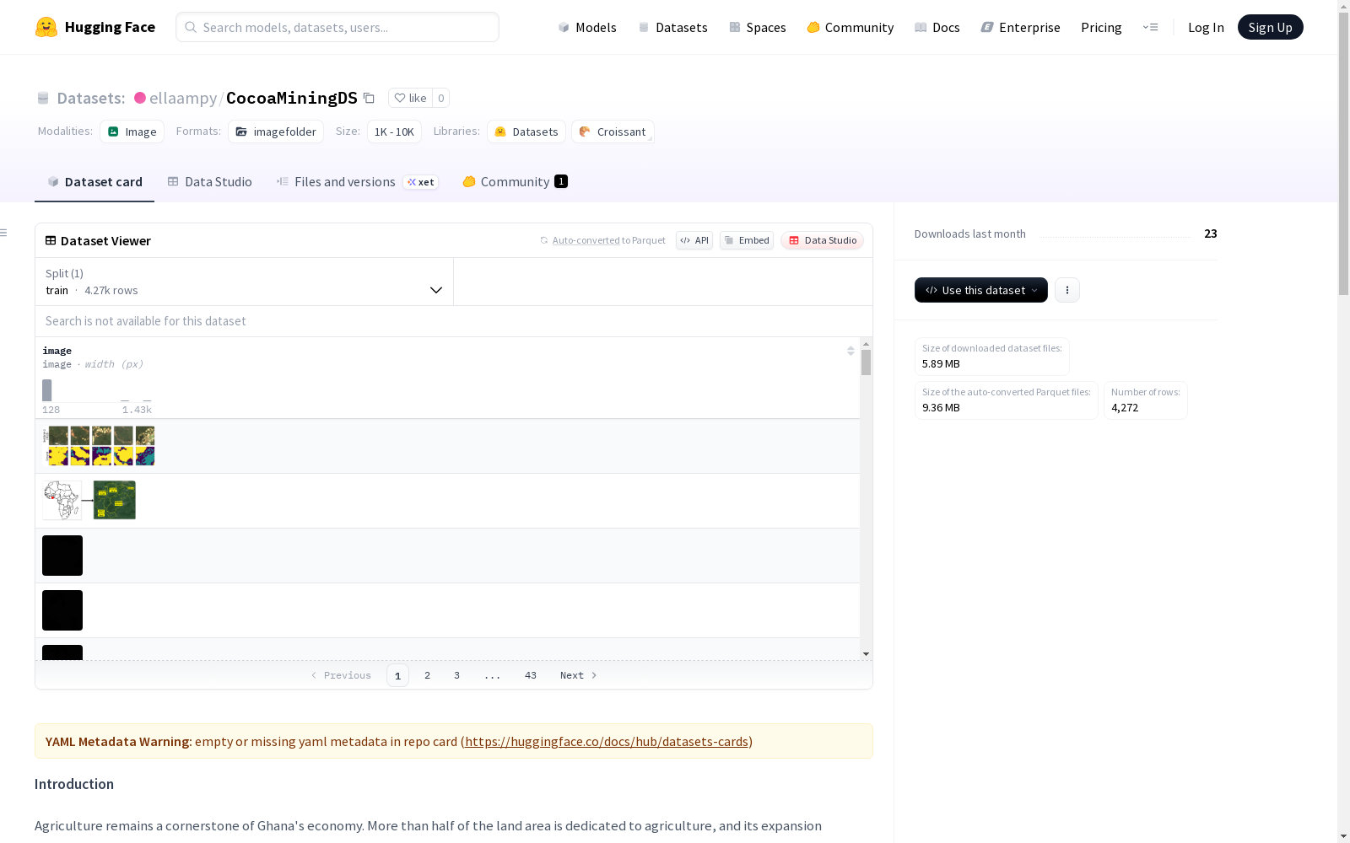Open the ellaampy profile link
The height and width of the screenshot is (843, 1350).
(x=183, y=98)
